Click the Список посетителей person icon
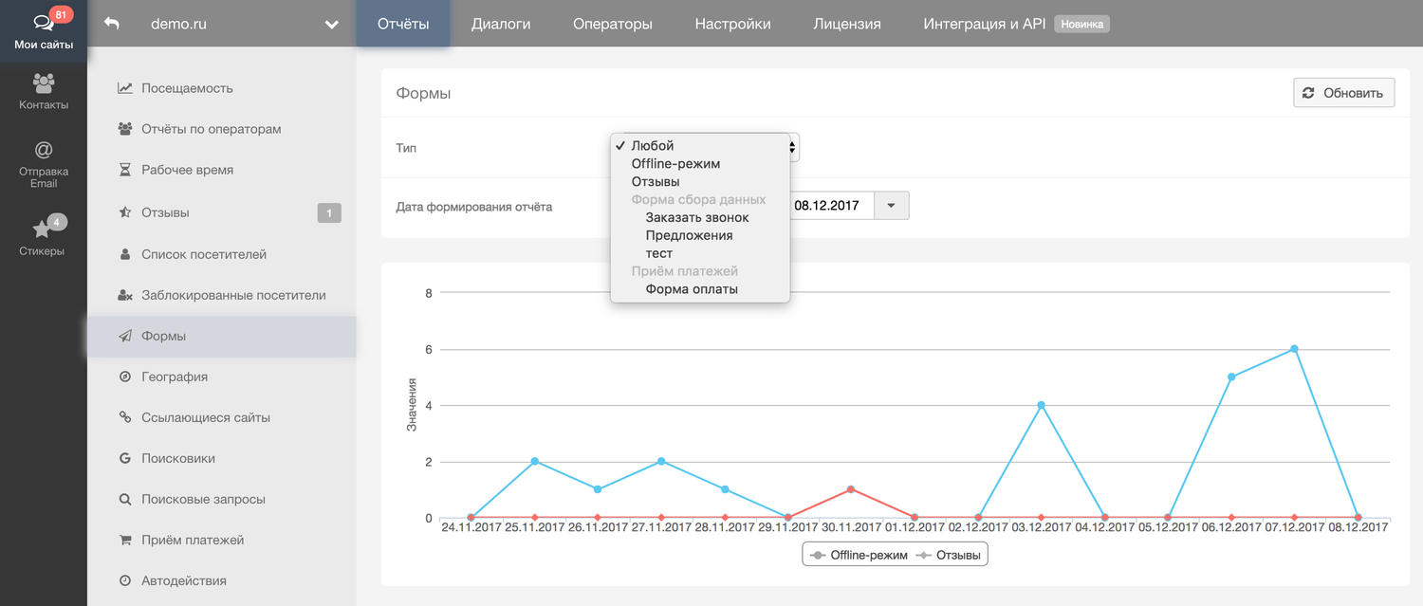Screen dimensions: 1423x606 (x=125, y=254)
